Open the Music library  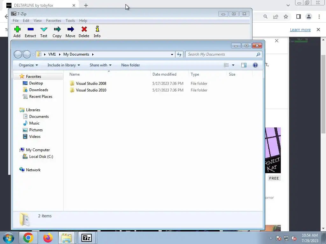coord(34,123)
